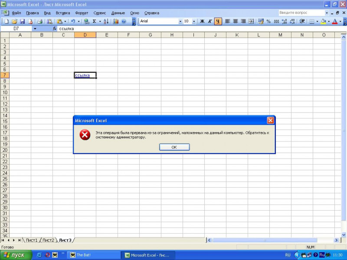Apply yellow fill color bucket
Screen dimensions: 347x260
click(323, 21)
